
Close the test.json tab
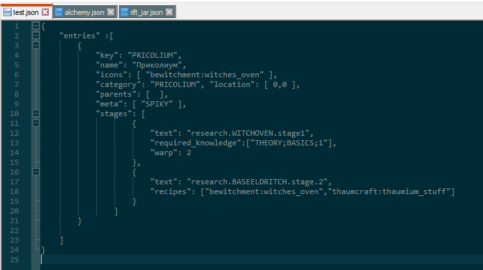(45, 12)
